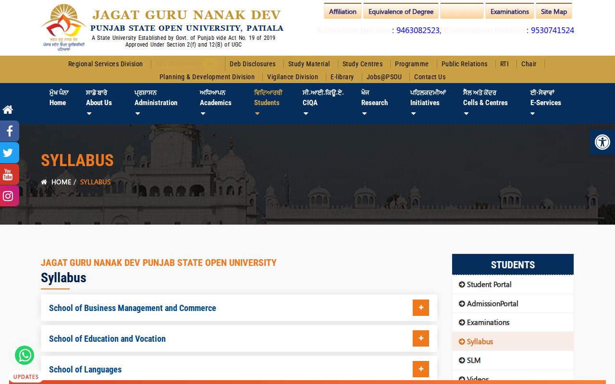This screenshot has width=615, height=384.
Task: Open Students dropdown menu
Action: pyautogui.click(x=268, y=103)
